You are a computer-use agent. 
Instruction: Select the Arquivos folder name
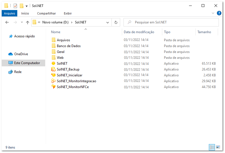coord(63,40)
